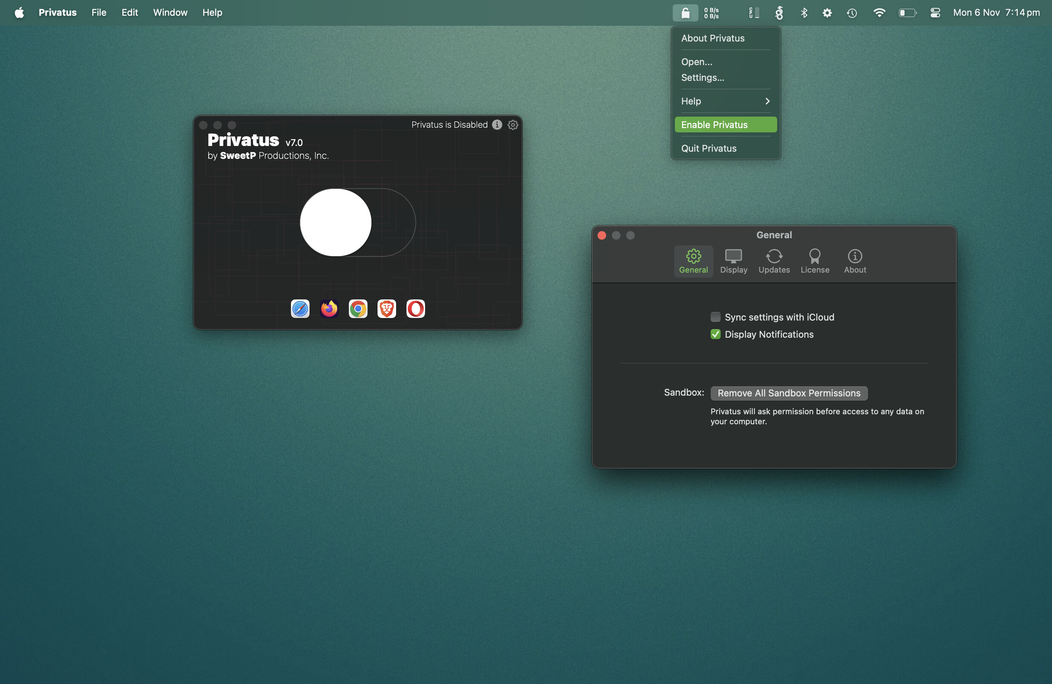Click the Firefox browser icon in Privatus

click(x=329, y=308)
